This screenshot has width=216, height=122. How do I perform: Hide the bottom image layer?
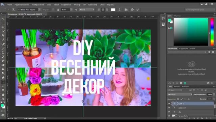[x=169, y=116]
